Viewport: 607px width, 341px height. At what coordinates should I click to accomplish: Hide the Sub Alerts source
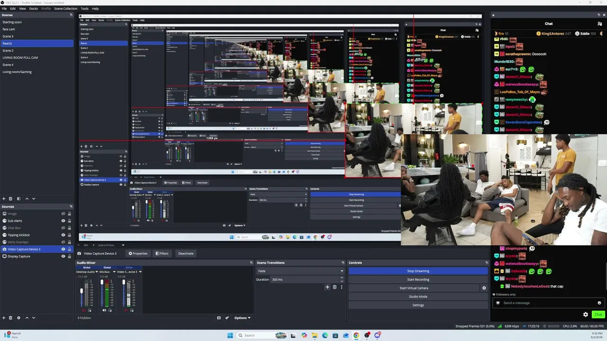(x=63, y=221)
